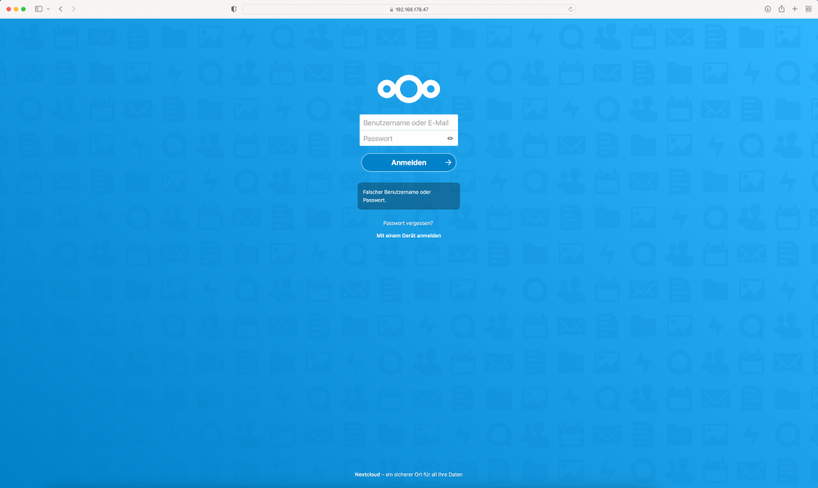Focus the Benutzername oder E-Mail field
The image size is (818, 488).
click(408, 123)
